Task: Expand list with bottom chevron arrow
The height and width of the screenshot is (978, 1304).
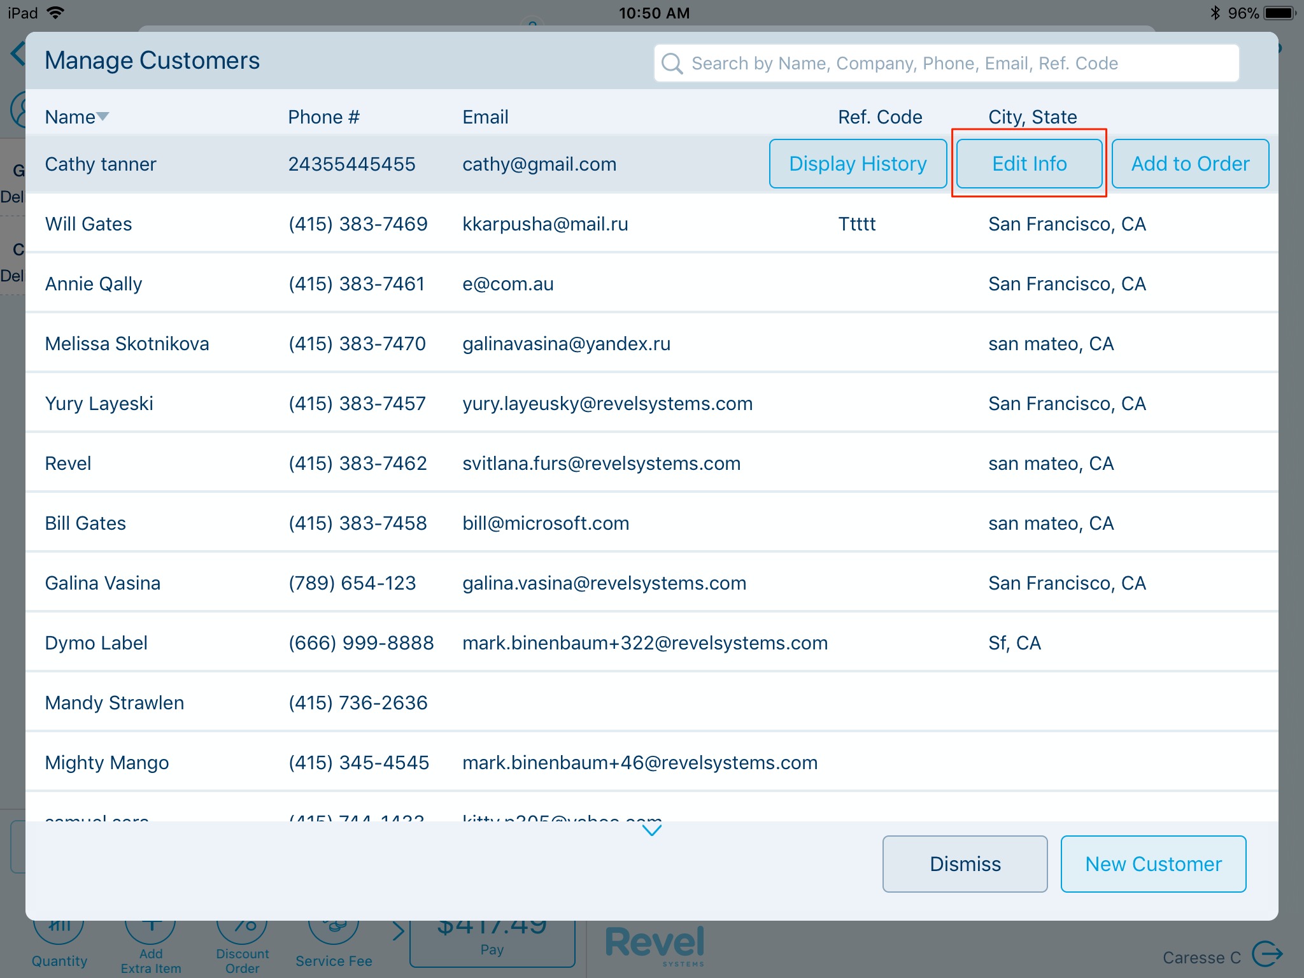Action: 651,830
